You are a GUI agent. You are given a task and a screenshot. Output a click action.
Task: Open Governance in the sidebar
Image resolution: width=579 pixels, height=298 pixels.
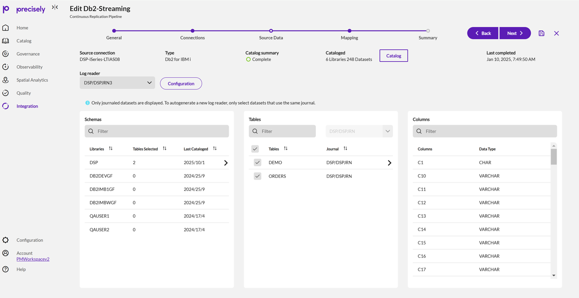coord(28,54)
